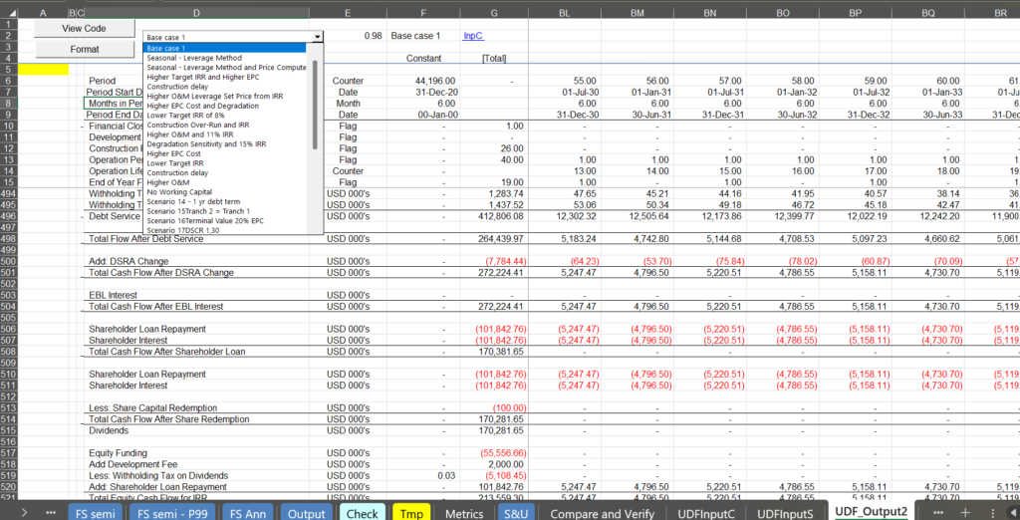Select the 'Less: Share Capital Redemption' cell
This screenshot has width=1020, height=520.
tap(196, 407)
